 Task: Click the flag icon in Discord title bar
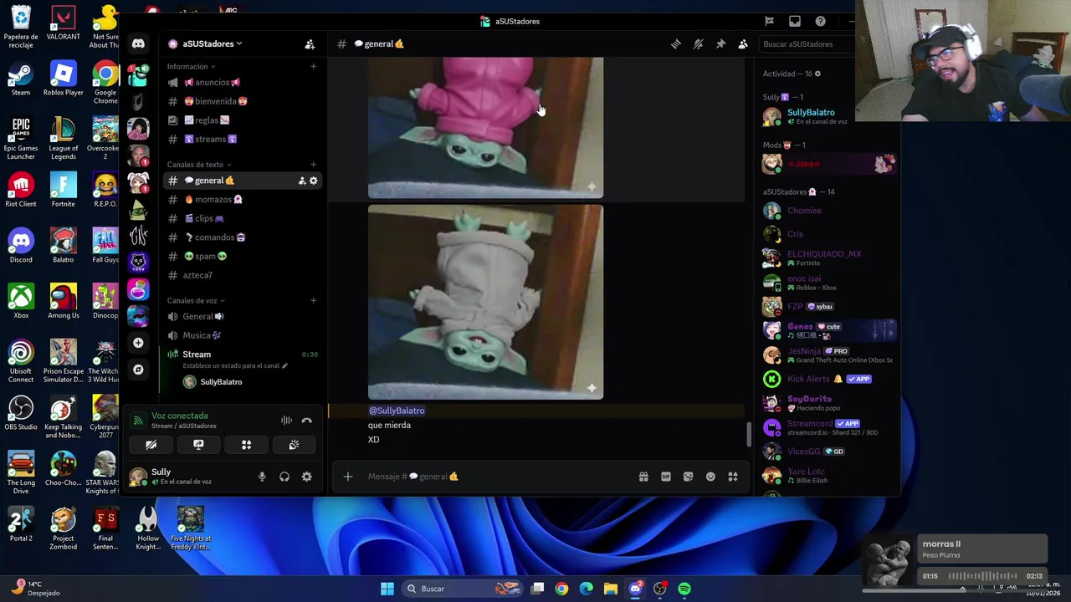click(x=769, y=21)
